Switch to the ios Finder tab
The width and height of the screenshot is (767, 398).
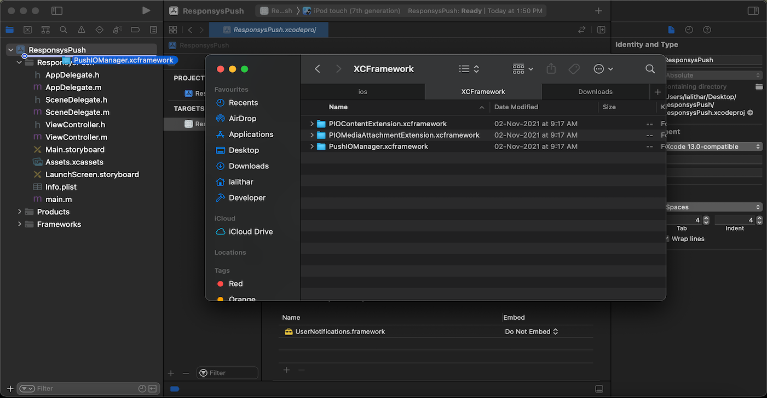click(x=363, y=92)
